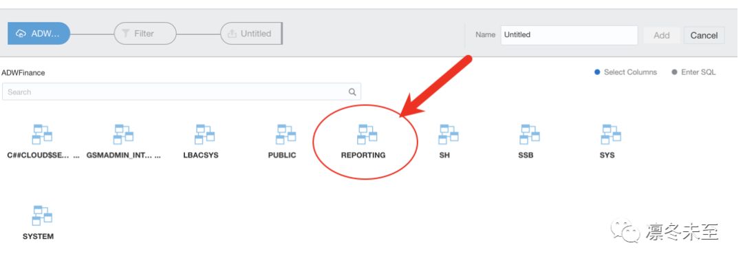The image size is (743, 265).
Task: Open the SH schema icon
Action: 449,134
